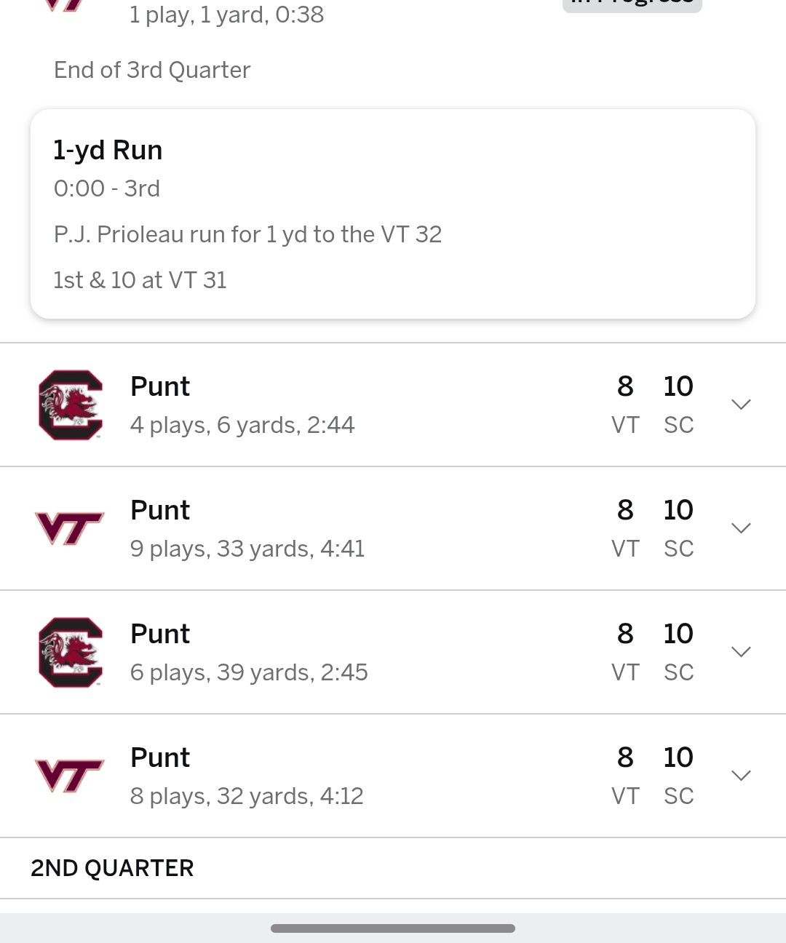The width and height of the screenshot is (786, 943).
Task: Tap South Carolina logo on 6-yard punt drive
Action: (x=70, y=405)
